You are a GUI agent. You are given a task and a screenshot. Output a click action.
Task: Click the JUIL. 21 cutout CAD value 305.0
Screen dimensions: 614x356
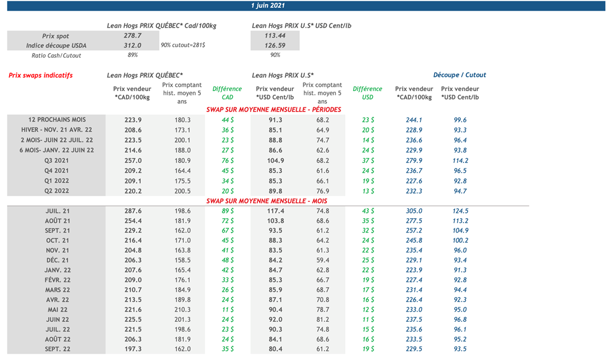tap(414, 211)
